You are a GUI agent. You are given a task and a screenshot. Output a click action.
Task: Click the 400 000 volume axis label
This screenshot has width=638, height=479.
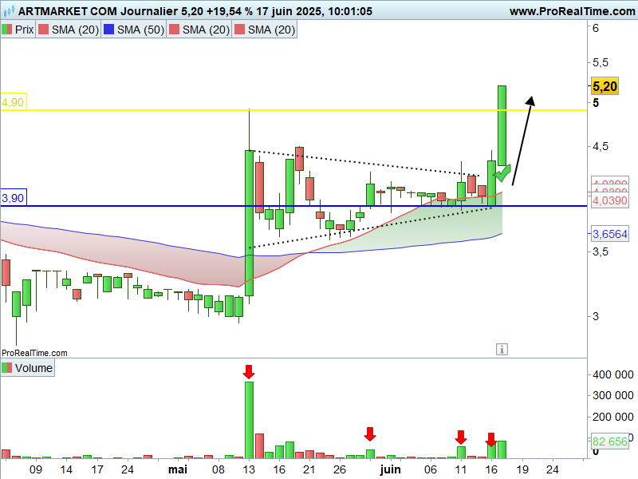(x=612, y=374)
